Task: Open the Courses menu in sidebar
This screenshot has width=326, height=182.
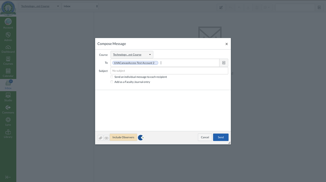Action: tap(8, 61)
